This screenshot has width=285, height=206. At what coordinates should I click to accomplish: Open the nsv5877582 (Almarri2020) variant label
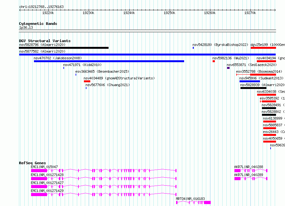42,51
